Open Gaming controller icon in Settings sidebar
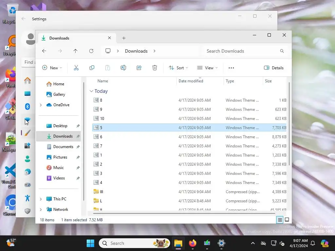This screenshot has width=335, height=251. [x=27, y=185]
